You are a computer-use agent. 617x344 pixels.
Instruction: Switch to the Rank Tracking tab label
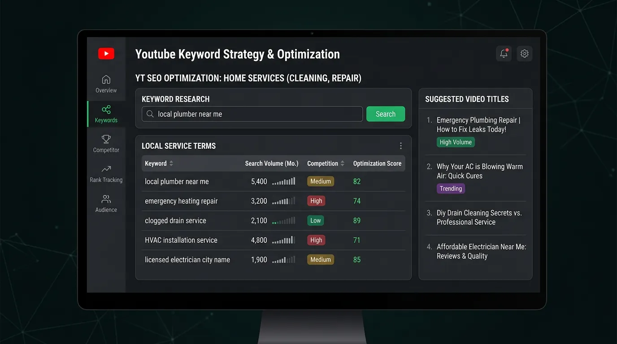pyautogui.click(x=106, y=180)
